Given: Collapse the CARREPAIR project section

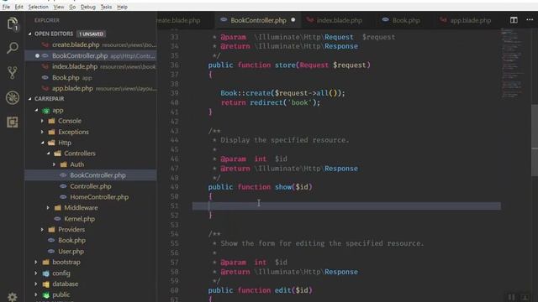Looking at the screenshot, I should [30, 99].
